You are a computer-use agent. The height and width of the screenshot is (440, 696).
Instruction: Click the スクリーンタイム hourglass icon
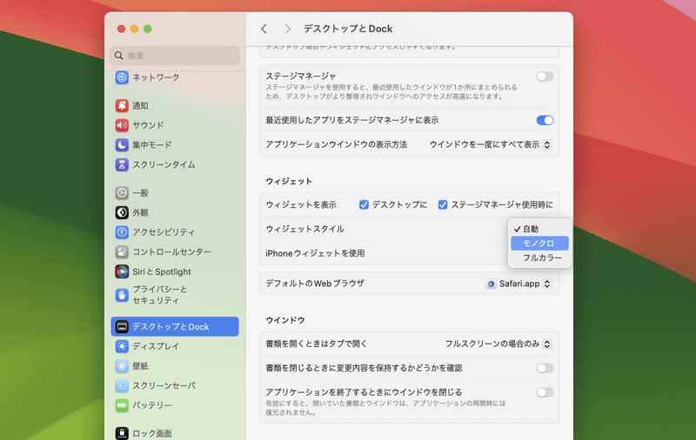pyautogui.click(x=122, y=164)
